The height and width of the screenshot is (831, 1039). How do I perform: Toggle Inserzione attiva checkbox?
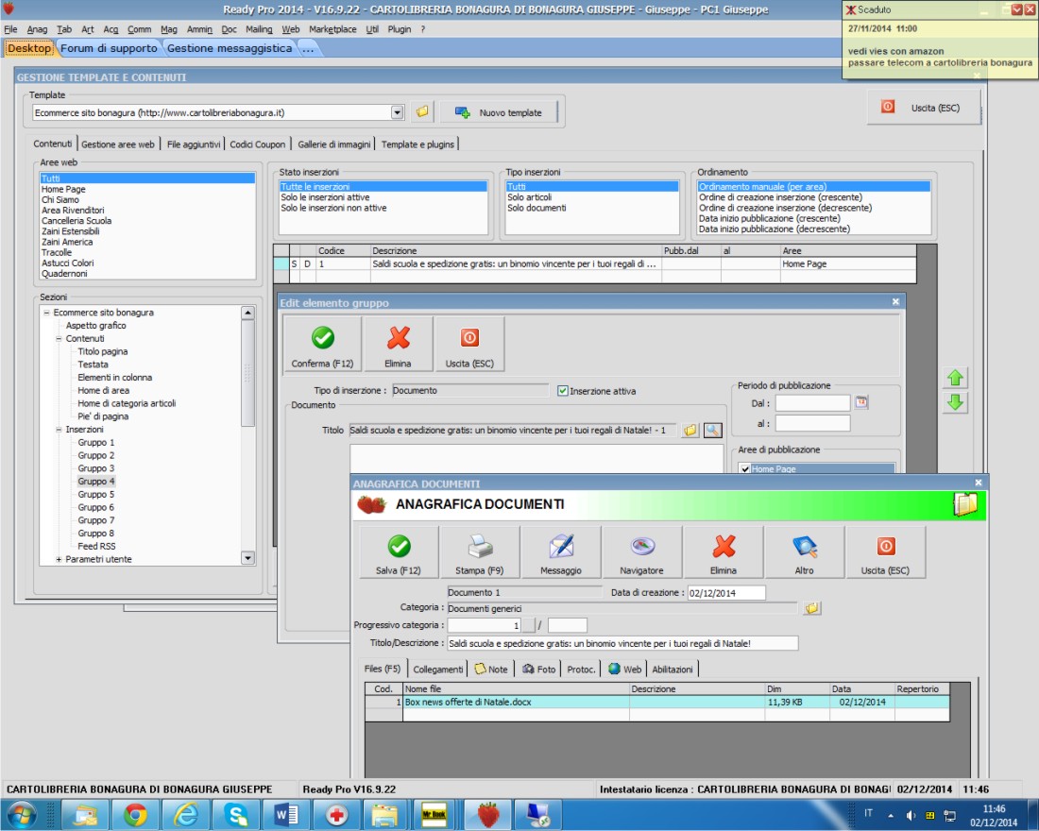point(563,391)
